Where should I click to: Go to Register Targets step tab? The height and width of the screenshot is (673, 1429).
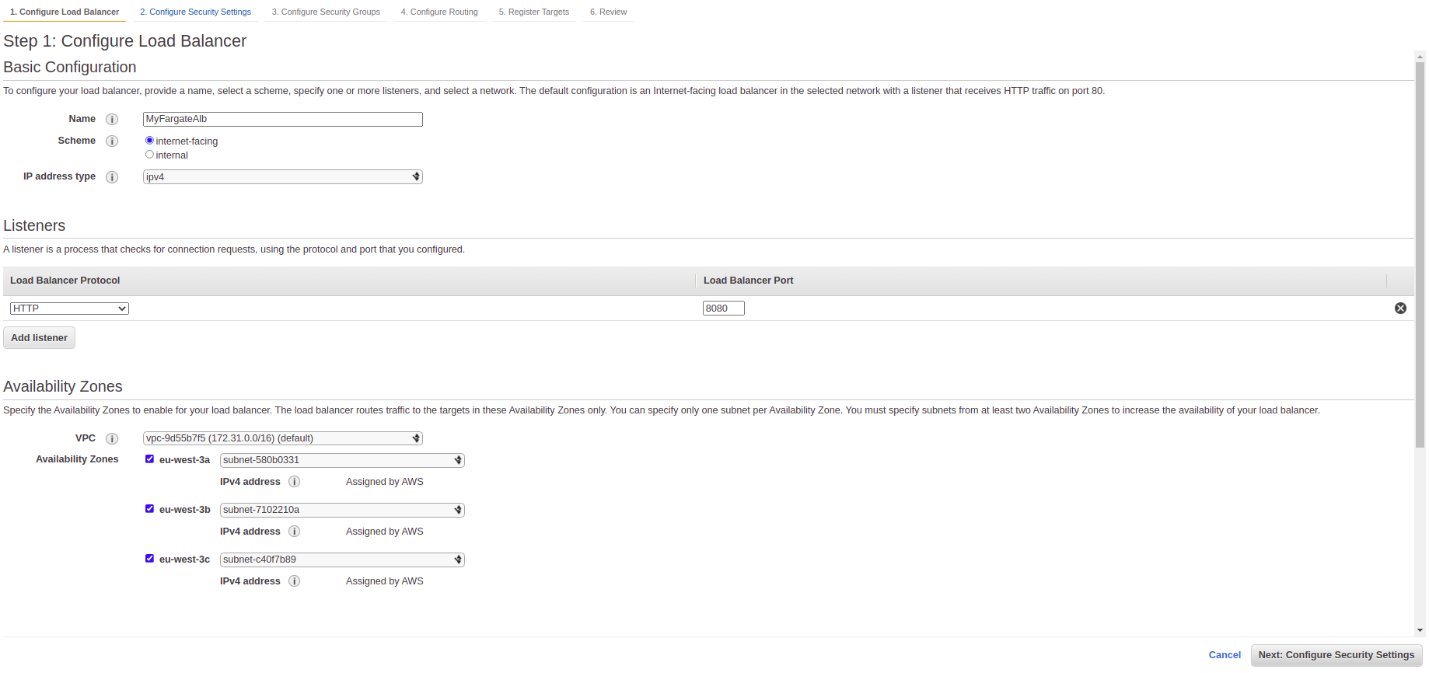point(534,12)
